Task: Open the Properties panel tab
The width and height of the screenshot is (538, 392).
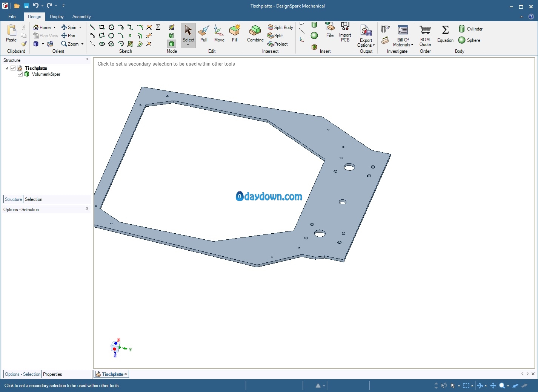Action: pyautogui.click(x=52, y=374)
